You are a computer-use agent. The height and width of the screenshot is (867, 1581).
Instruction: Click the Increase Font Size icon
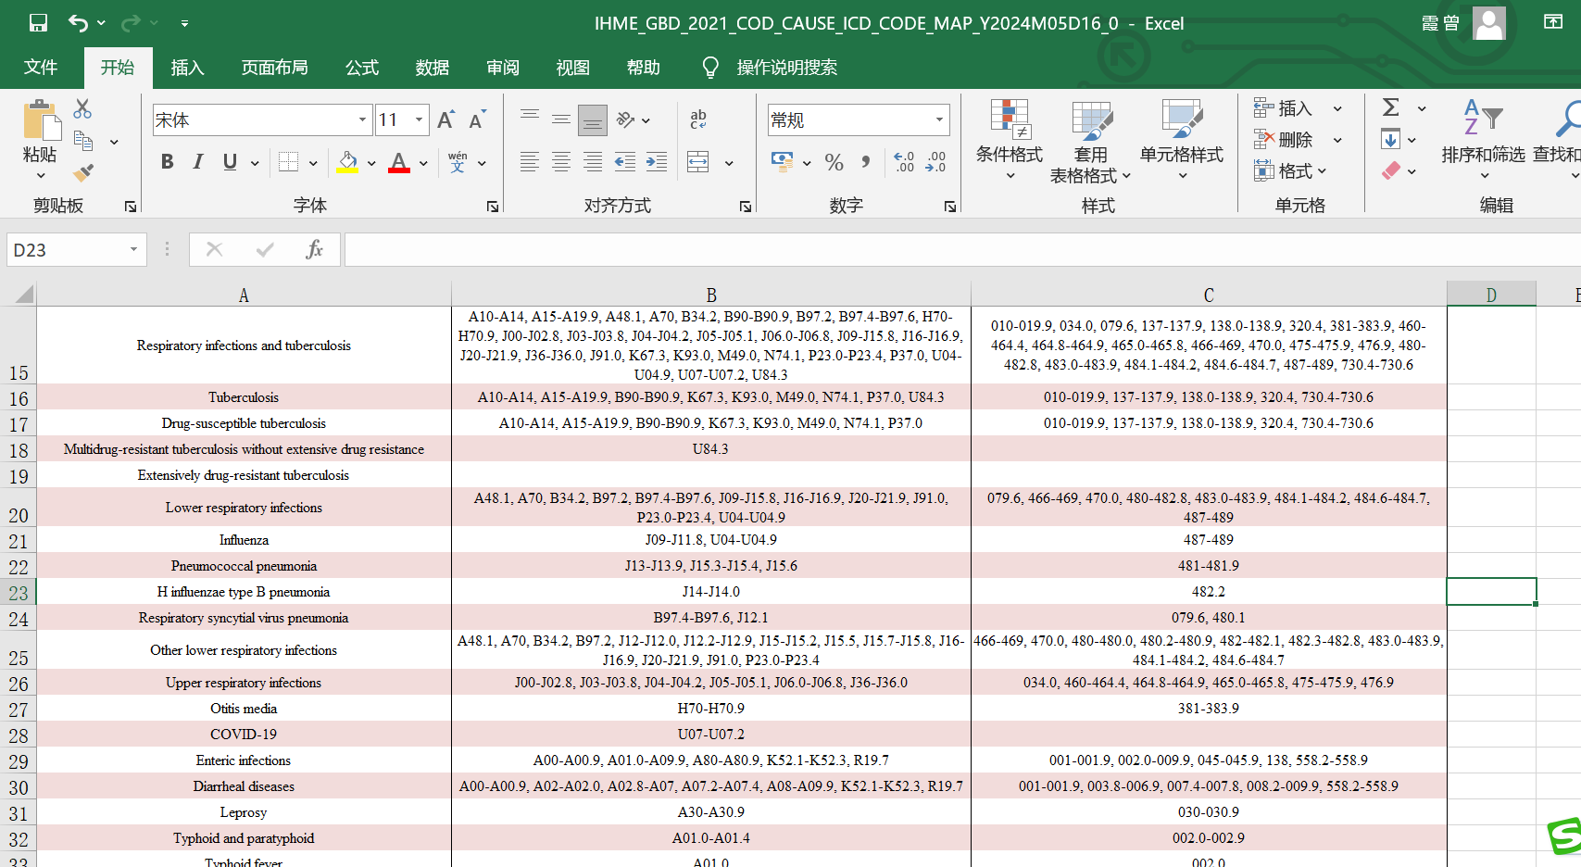(x=445, y=120)
